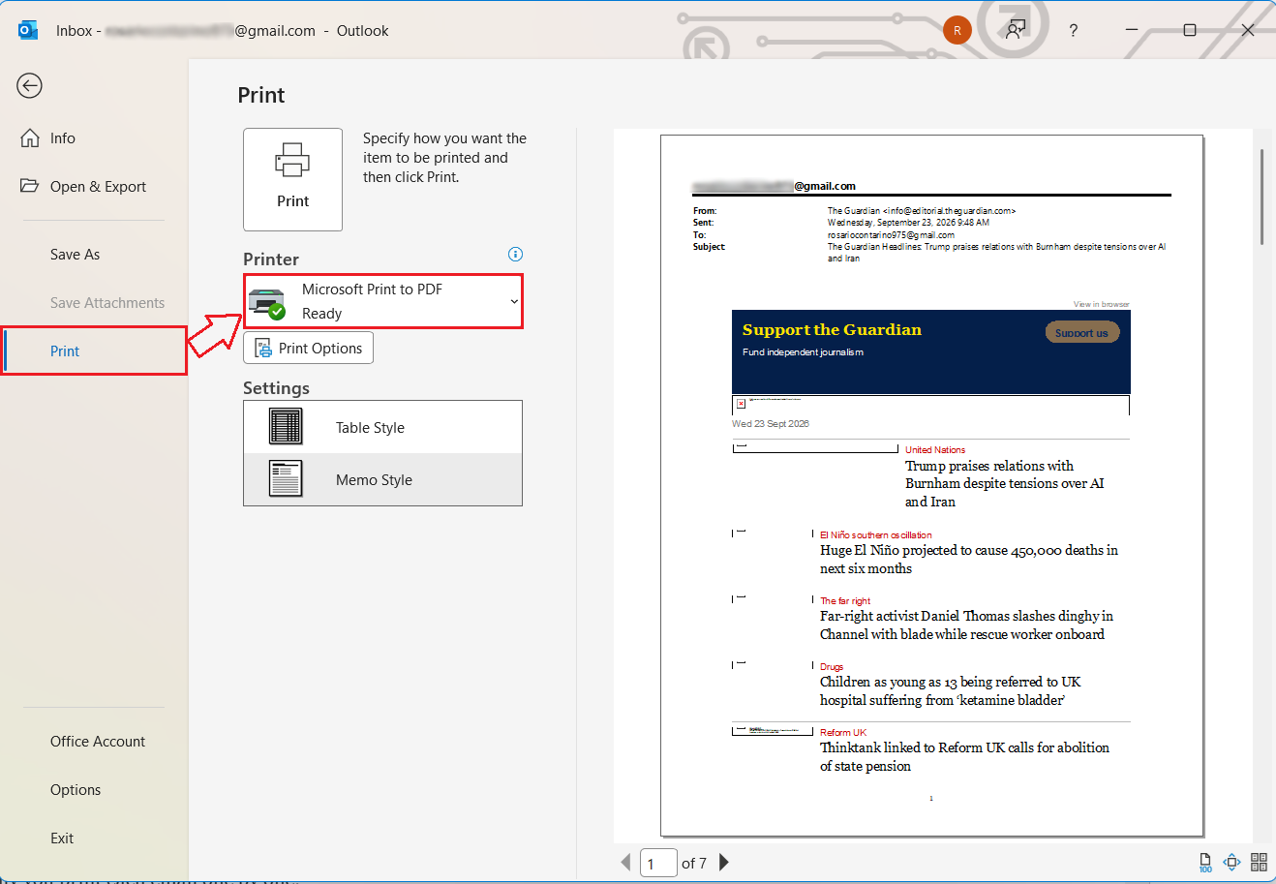The width and height of the screenshot is (1276, 884).
Task: Click 'View in browser' text in preview
Action: [x=1101, y=304]
